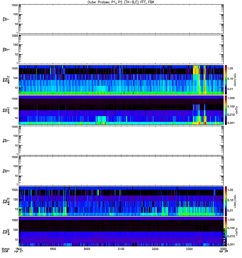This screenshot has width=242, height=258.
Task: Click the "<|mV/m|>" unit label beside thc edc12 color bar
Action: coord(235,201)
